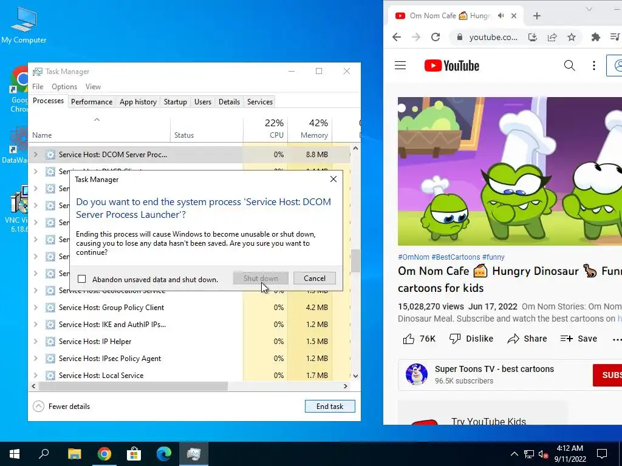Viewport: 622px width, 466px height.
Task: Click the YouTube logo
Action: point(451,66)
